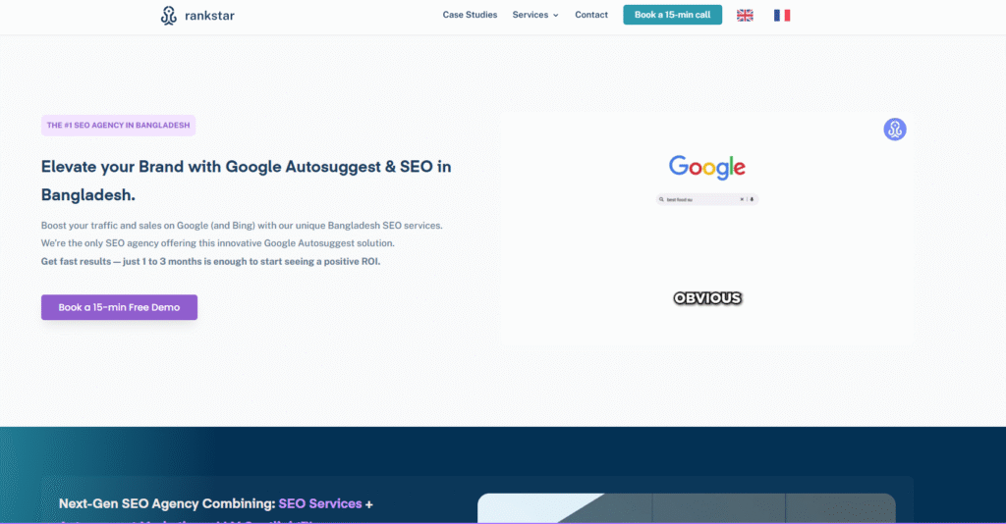Click the Elevate your Brand headline
This screenshot has height=524, width=1006.
[247, 181]
